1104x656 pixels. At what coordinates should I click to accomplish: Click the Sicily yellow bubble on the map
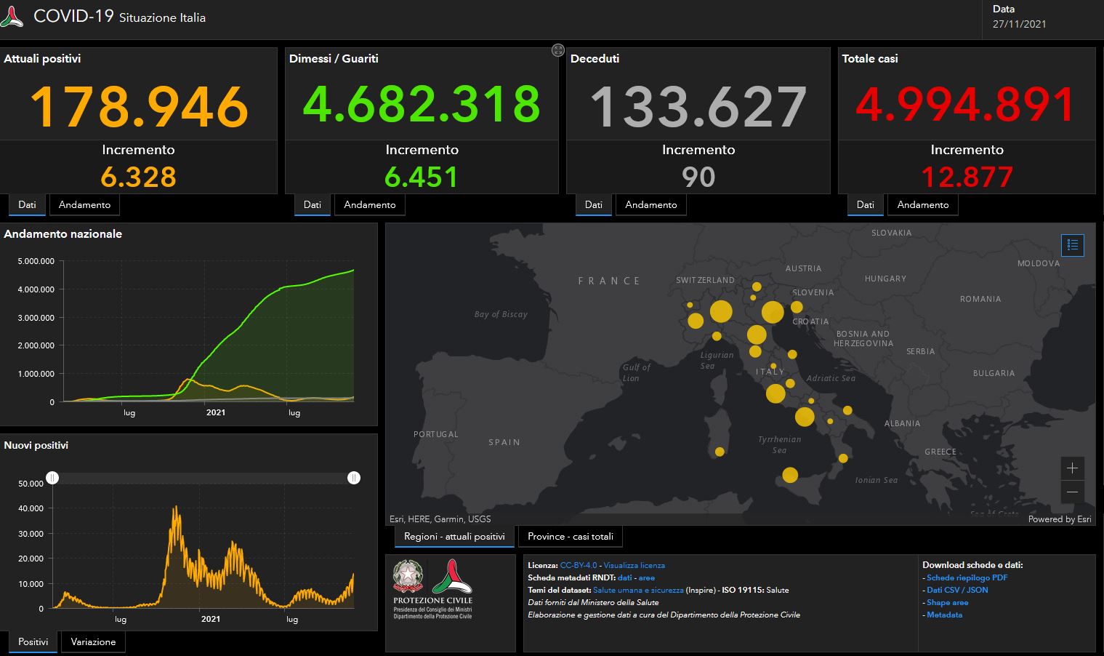point(790,475)
